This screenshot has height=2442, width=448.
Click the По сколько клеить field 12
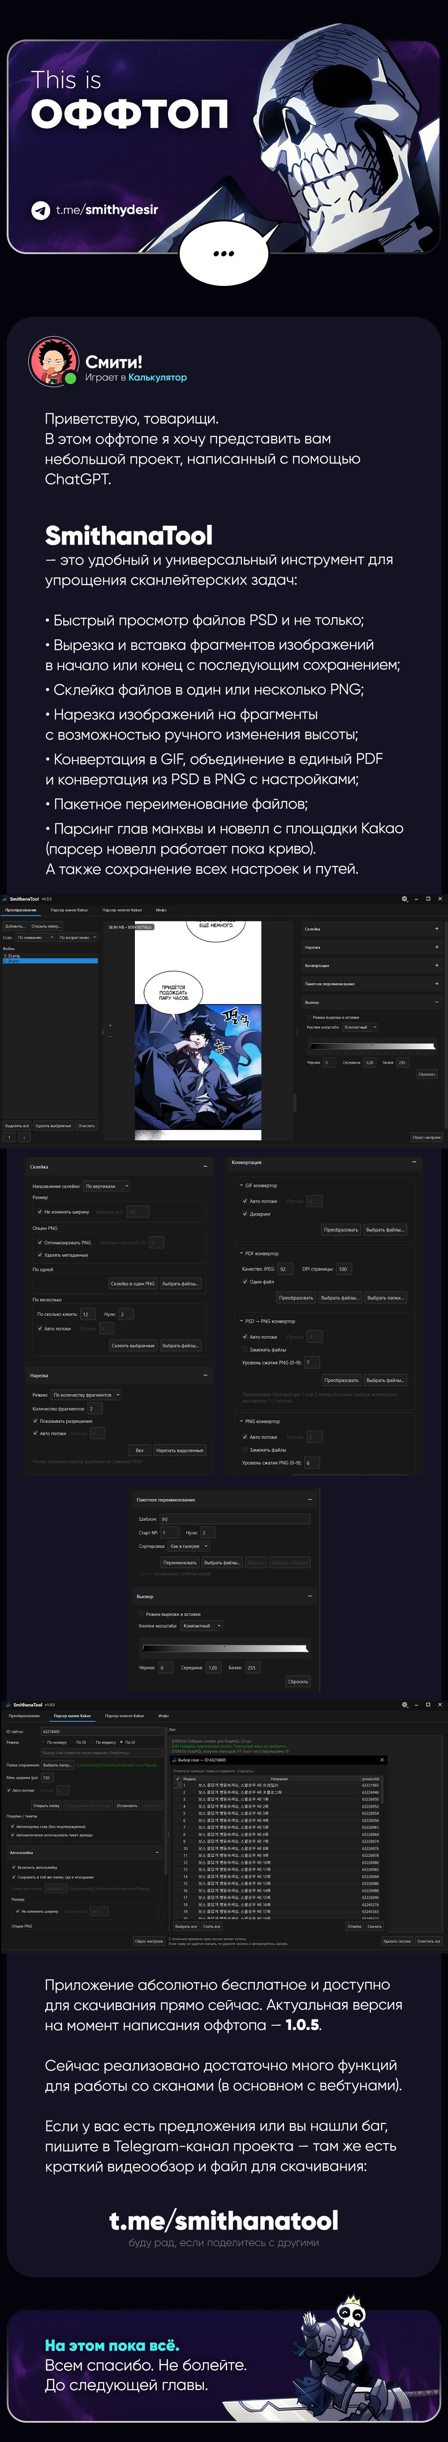87,1314
